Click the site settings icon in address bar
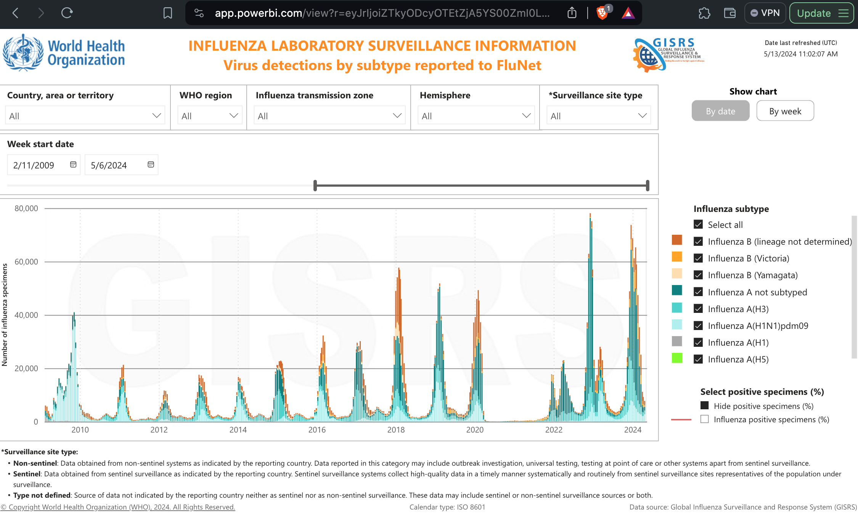The image size is (858, 532). click(x=199, y=13)
